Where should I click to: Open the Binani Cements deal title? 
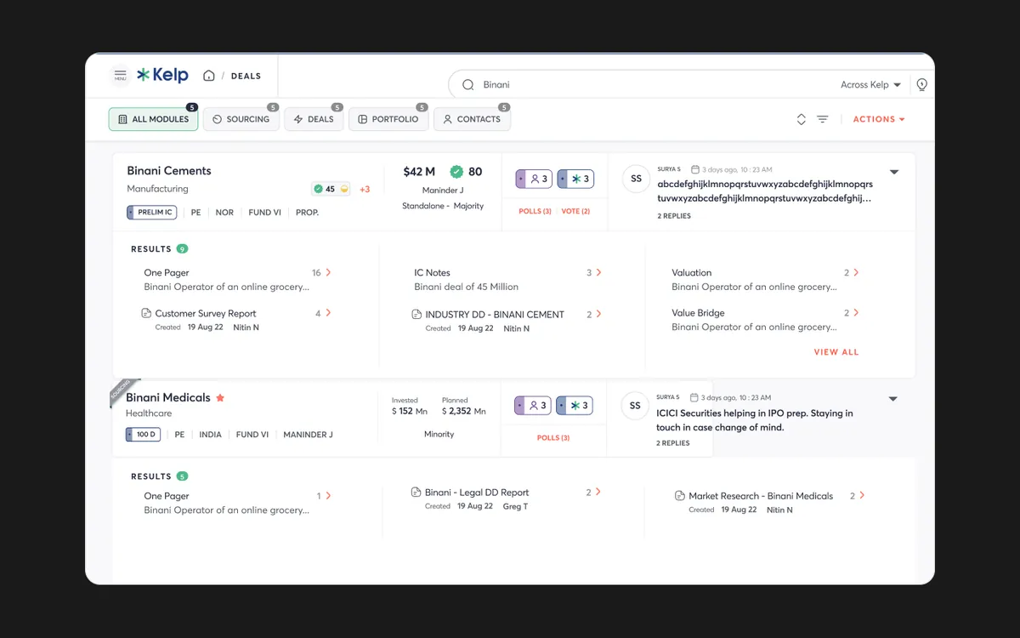click(169, 171)
